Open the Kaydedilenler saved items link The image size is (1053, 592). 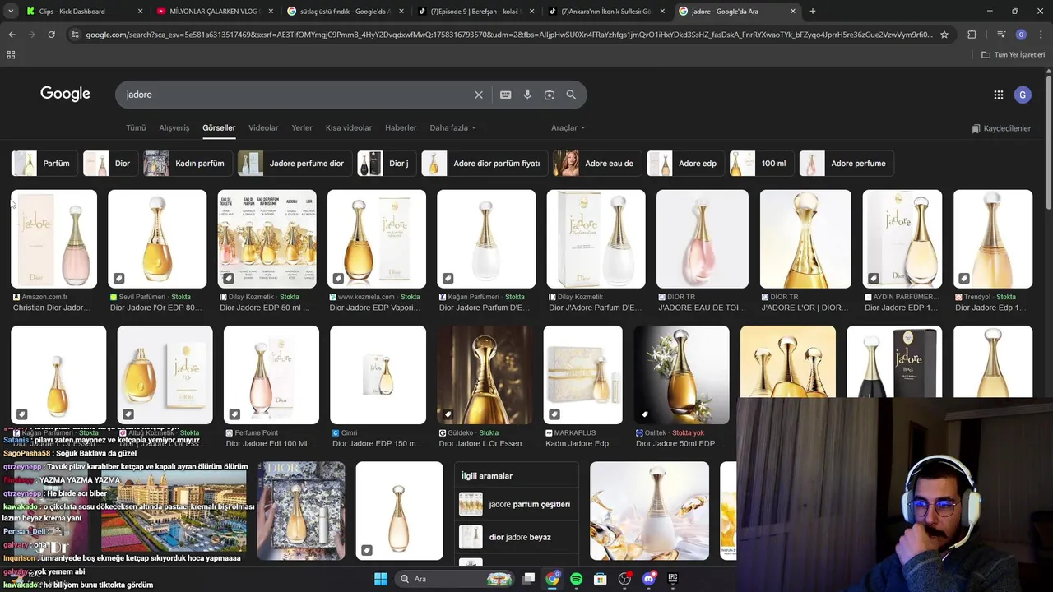coord(1000,128)
